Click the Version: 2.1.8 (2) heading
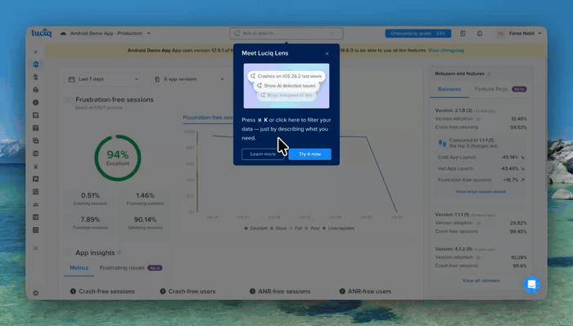 453,110
